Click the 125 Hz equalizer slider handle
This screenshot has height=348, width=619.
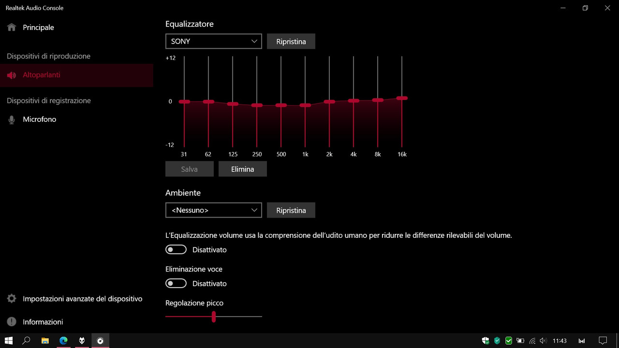(233, 104)
